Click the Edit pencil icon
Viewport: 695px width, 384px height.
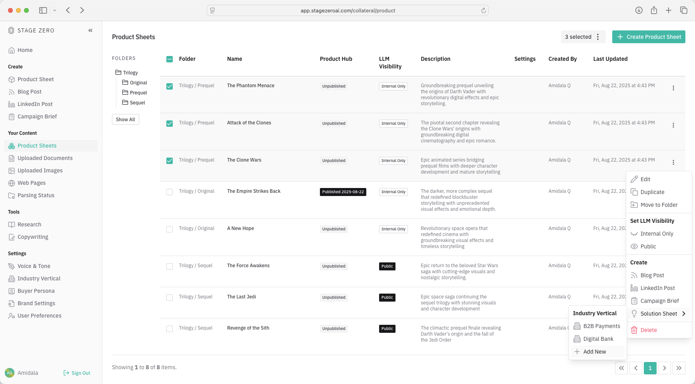point(634,179)
